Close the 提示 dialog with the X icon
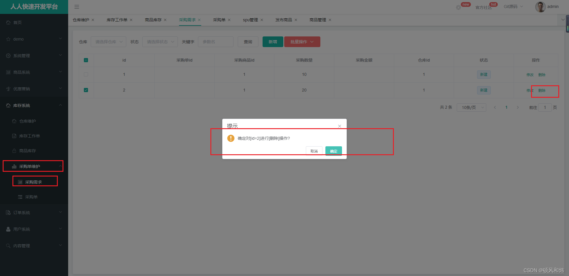 pos(340,126)
